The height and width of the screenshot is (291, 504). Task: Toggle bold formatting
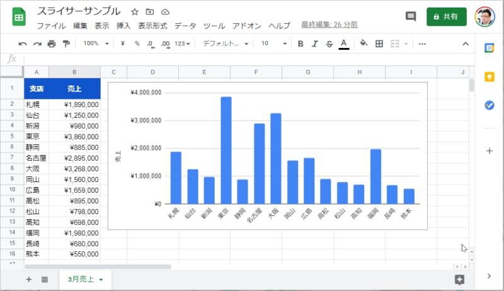301,43
